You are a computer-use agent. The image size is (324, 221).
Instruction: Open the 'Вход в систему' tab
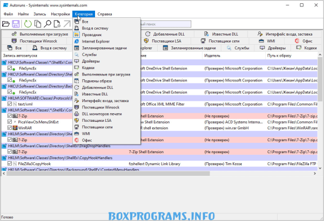(50, 48)
